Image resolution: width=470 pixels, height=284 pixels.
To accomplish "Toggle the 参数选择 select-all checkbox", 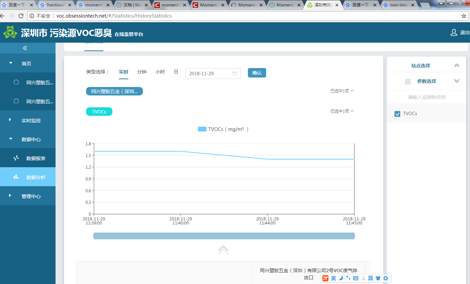I will tap(408, 82).
